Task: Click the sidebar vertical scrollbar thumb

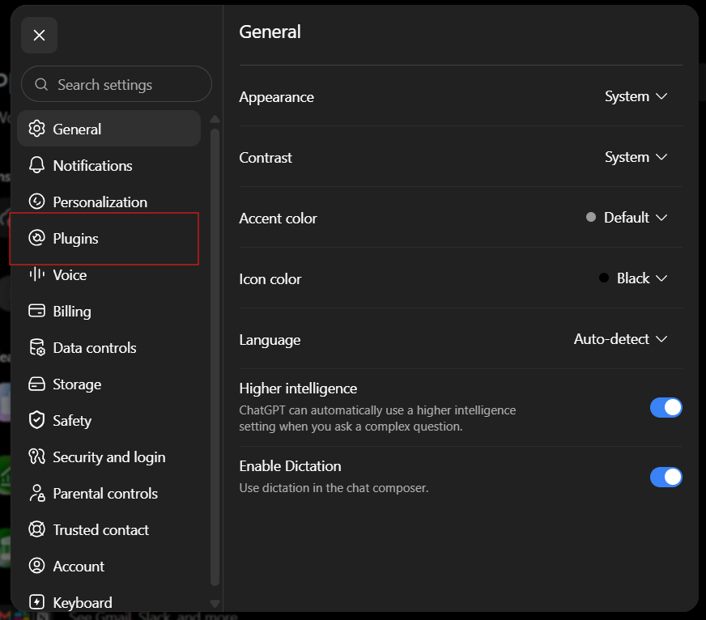Action: (x=215, y=357)
